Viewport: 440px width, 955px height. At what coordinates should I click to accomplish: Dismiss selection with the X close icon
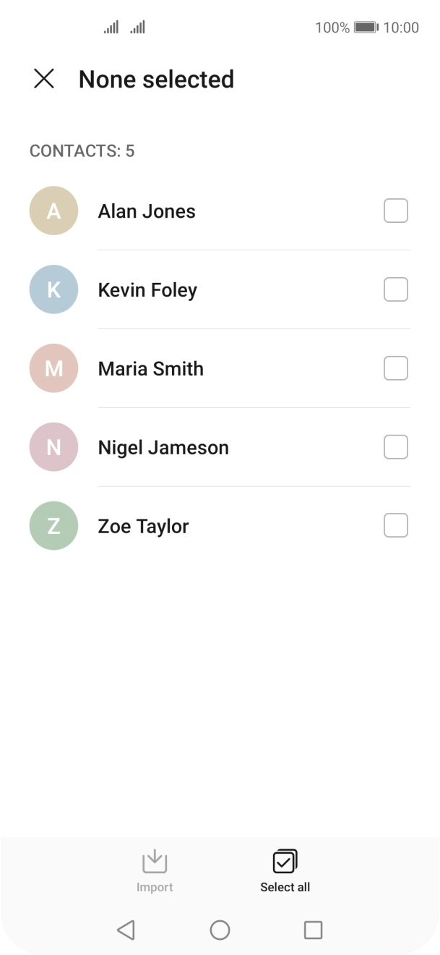[x=45, y=79]
